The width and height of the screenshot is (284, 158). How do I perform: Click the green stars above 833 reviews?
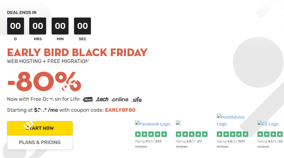point(151,134)
